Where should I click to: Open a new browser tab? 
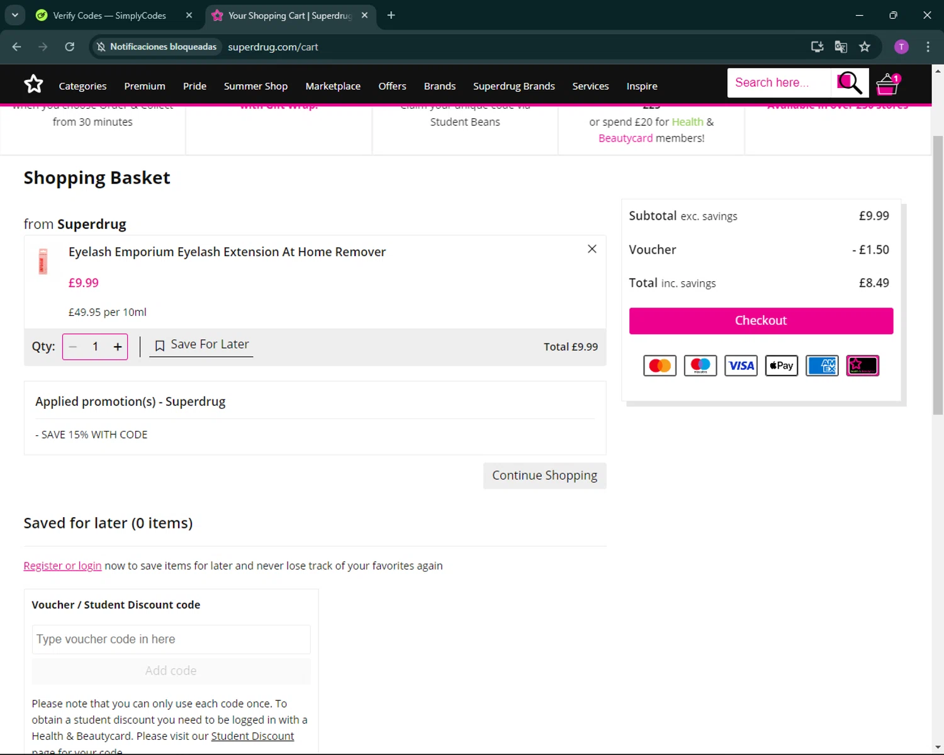point(391,15)
